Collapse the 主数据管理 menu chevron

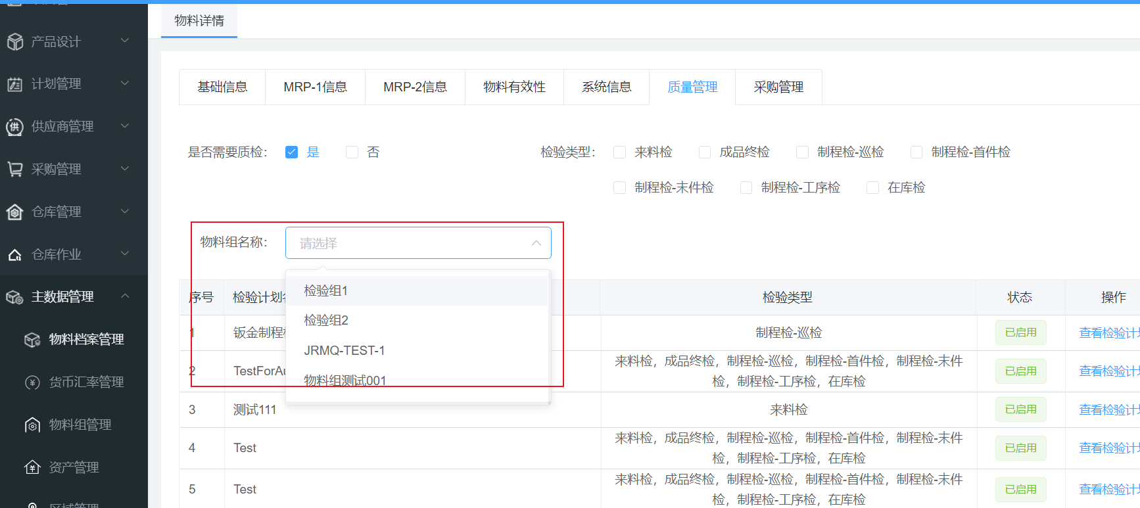[x=125, y=296]
